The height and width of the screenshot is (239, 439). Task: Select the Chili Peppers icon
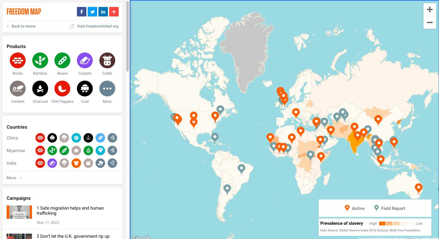pyautogui.click(x=62, y=89)
